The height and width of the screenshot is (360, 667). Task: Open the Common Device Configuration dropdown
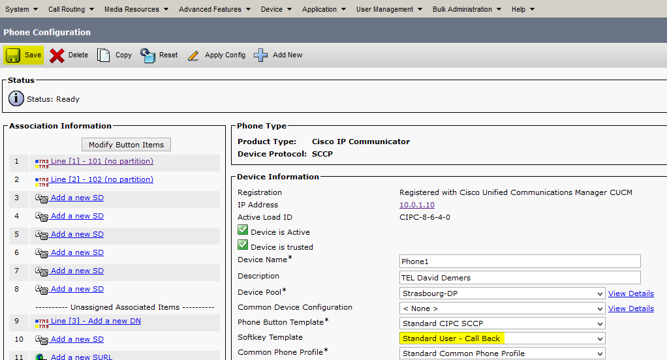[502, 308]
